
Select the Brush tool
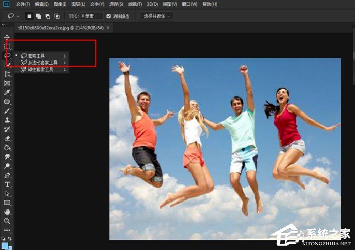coord(7,111)
